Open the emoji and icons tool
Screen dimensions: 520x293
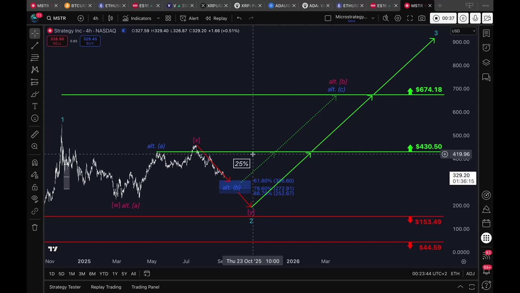pos(35,118)
